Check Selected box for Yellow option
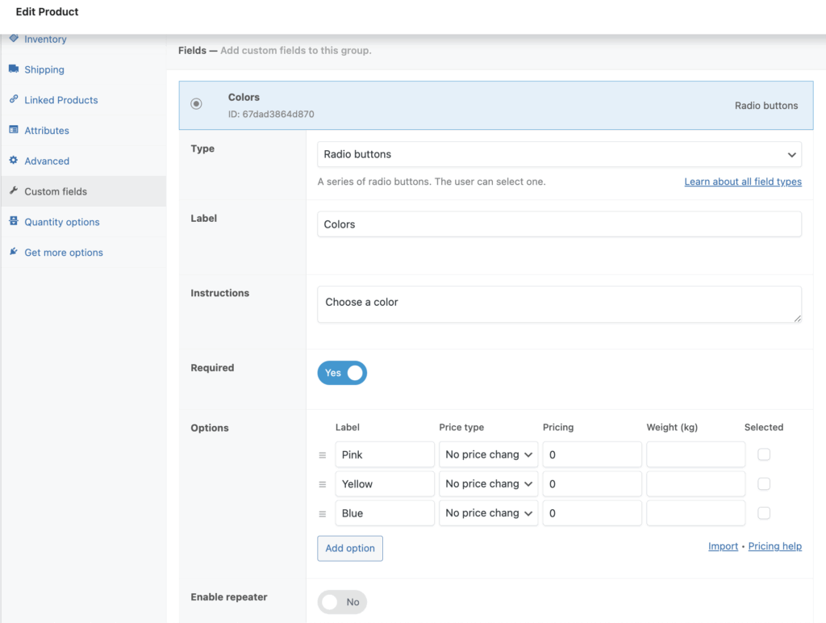This screenshot has height=623, width=826. click(x=764, y=484)
